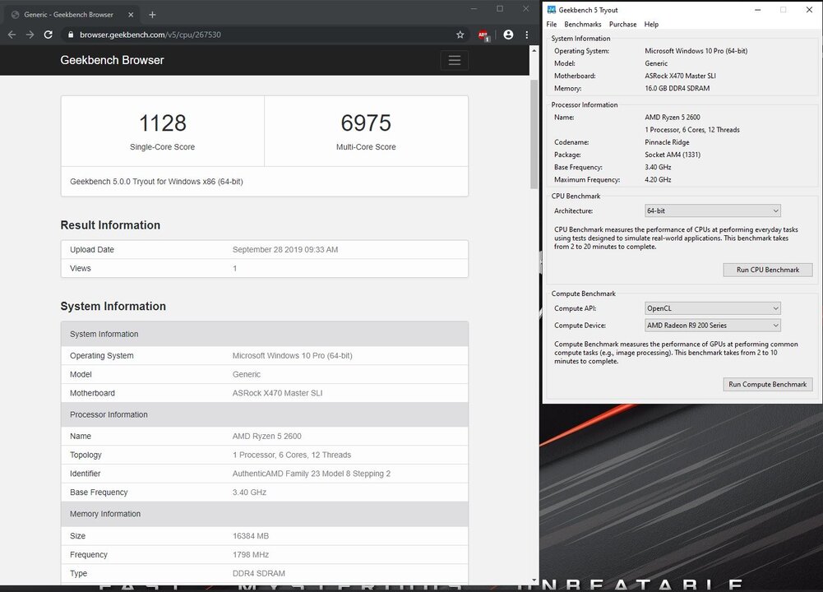Click the scrollbar up arrow
Image resolution: width=823 pixels, height=592 pixels.
(534, 50)
